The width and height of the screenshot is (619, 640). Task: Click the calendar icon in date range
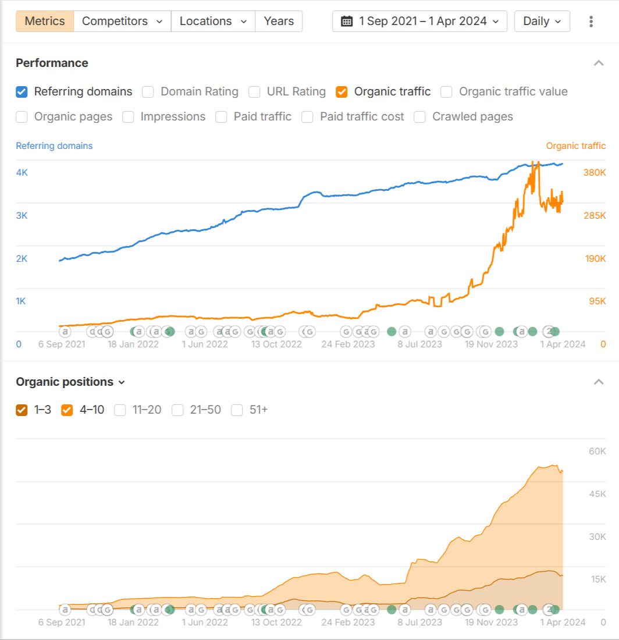point(347,22)
